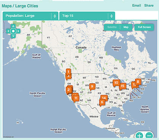Open the Population: Large dropdown
Viewport: 159px width, 140px height.
[x=30, y=16]
